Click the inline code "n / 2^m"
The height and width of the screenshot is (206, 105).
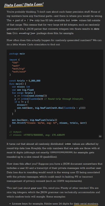point(28,20)
